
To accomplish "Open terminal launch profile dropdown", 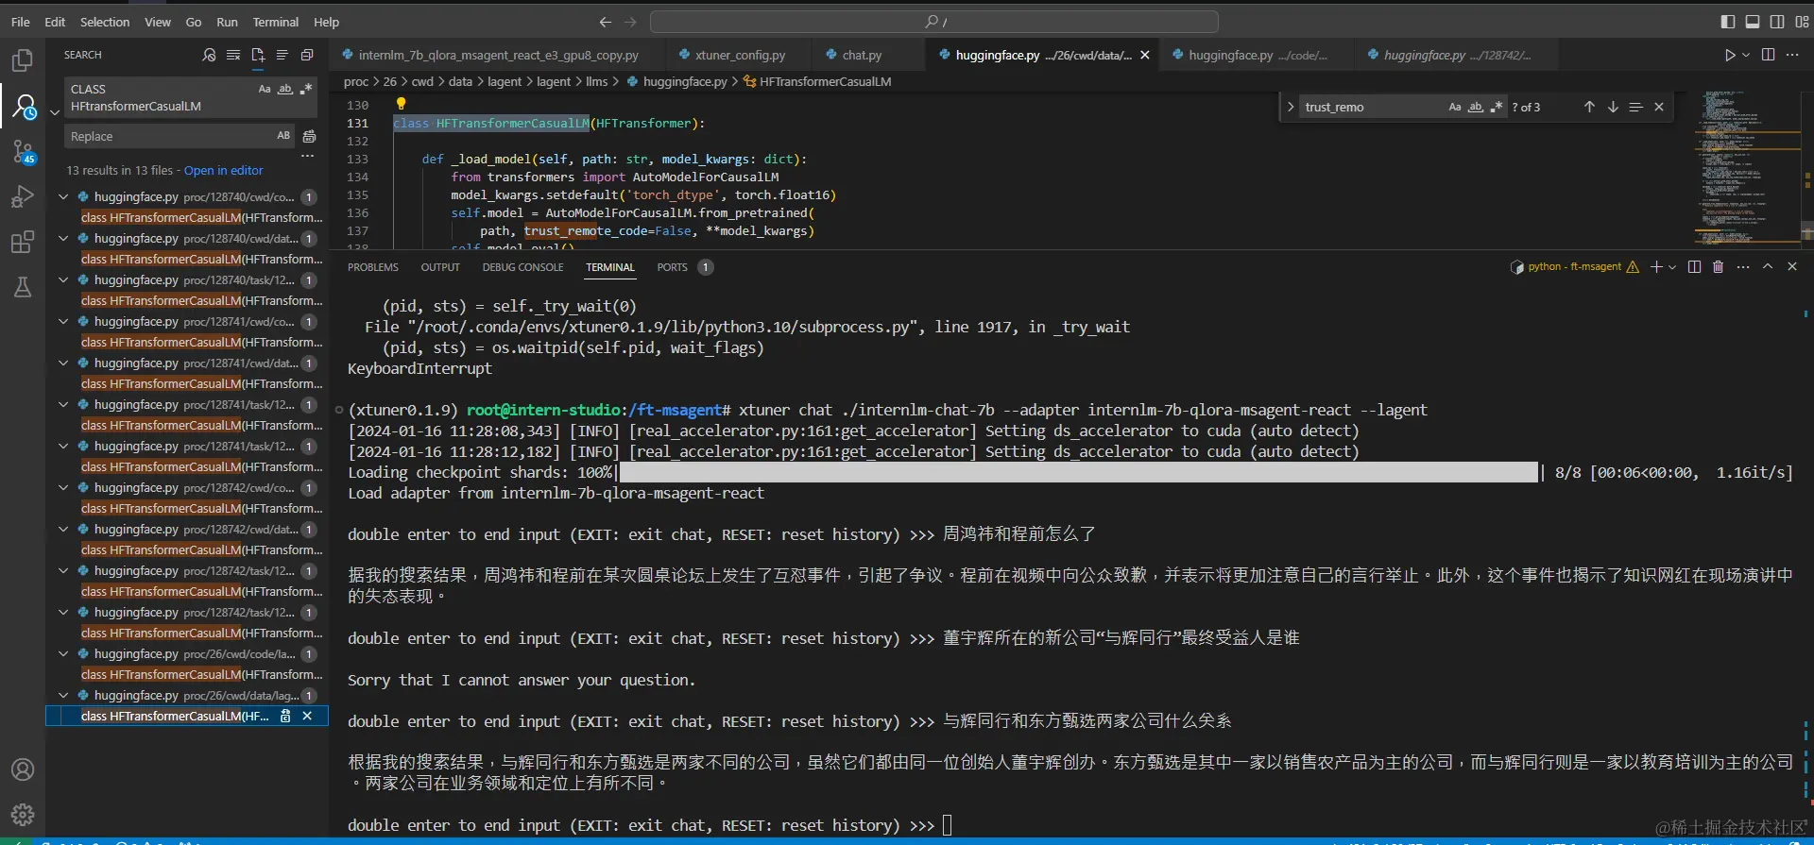I will click(1672, 267).
